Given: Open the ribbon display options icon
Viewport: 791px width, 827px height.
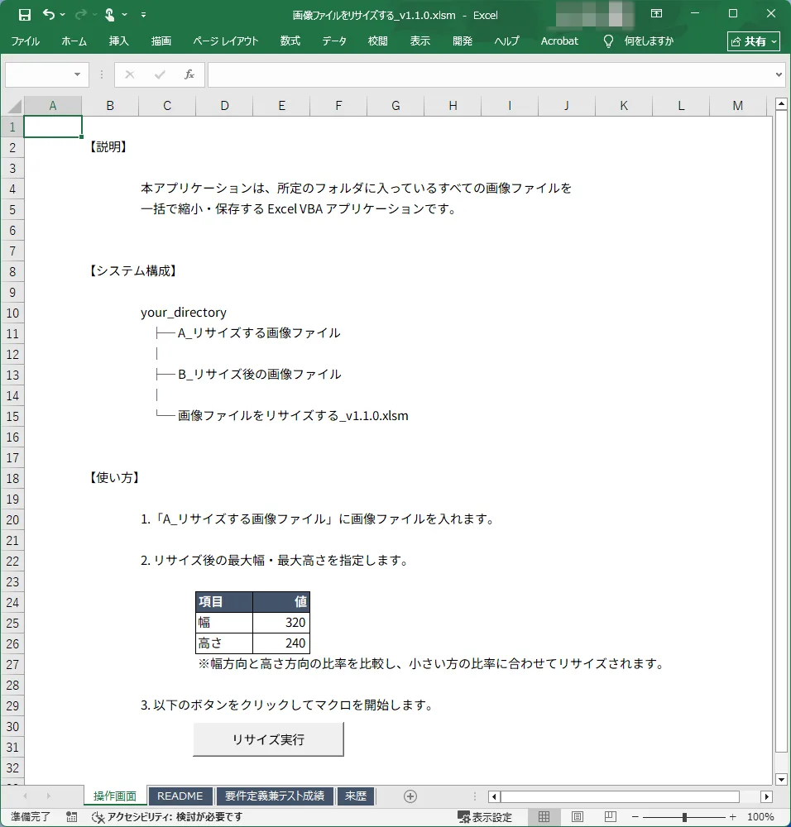Looking at the screenshot, I should tap(656, 14).
